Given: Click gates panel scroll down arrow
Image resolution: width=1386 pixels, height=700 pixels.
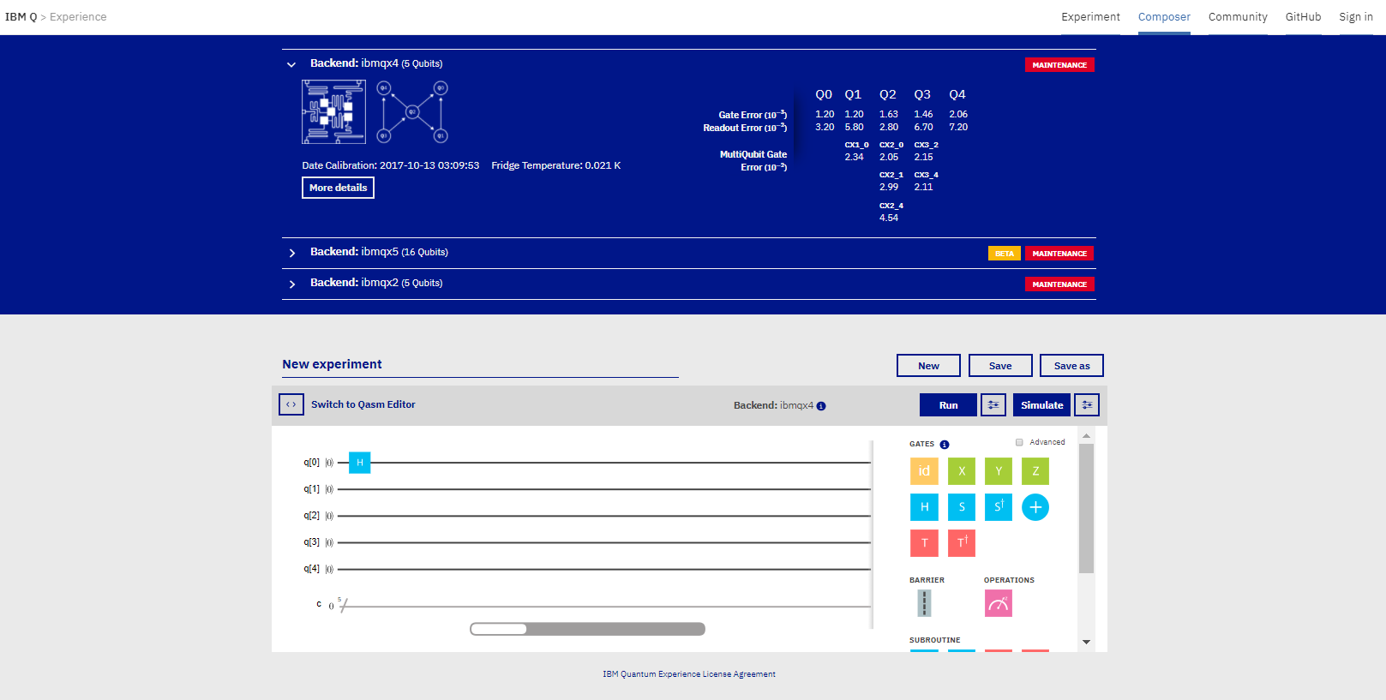Looking at the screenshot, I should [1086, 642].
